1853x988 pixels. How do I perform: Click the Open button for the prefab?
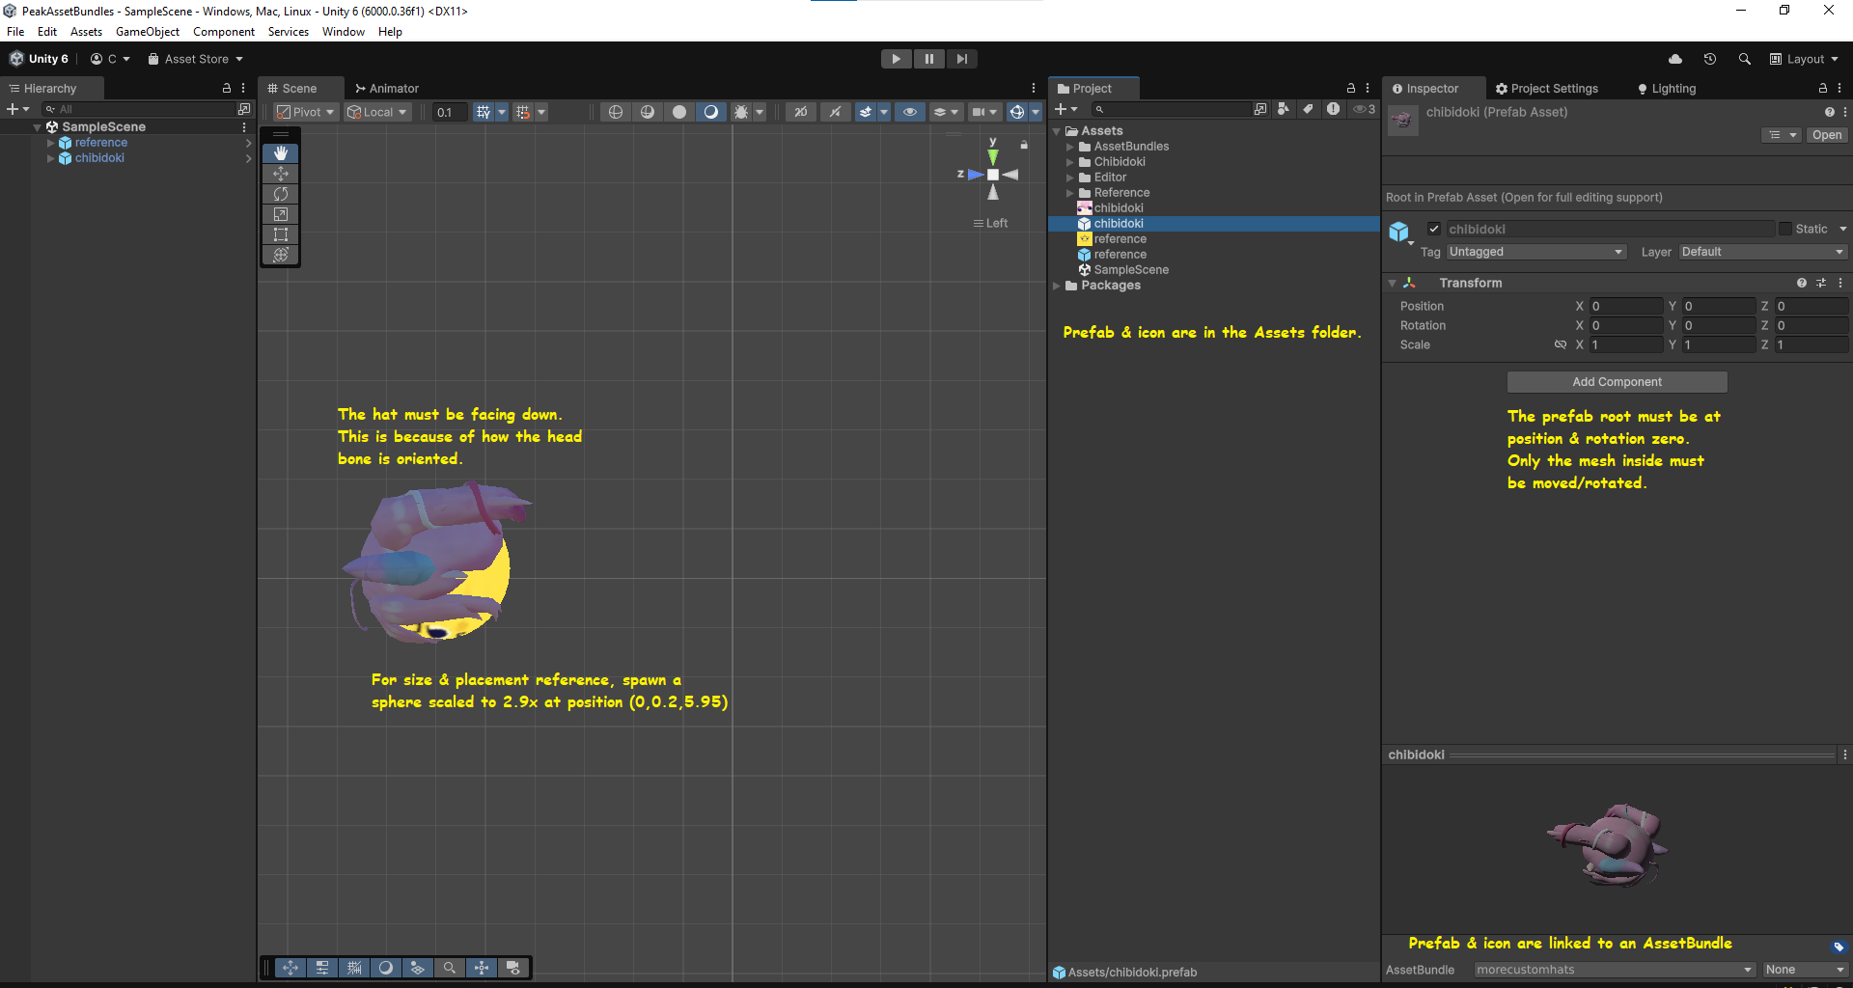click(1826, 135)
